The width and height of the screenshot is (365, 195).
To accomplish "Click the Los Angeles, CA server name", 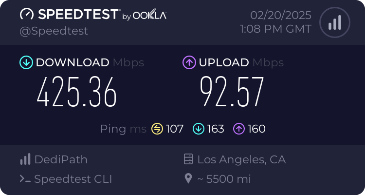I will coord(241,159).
